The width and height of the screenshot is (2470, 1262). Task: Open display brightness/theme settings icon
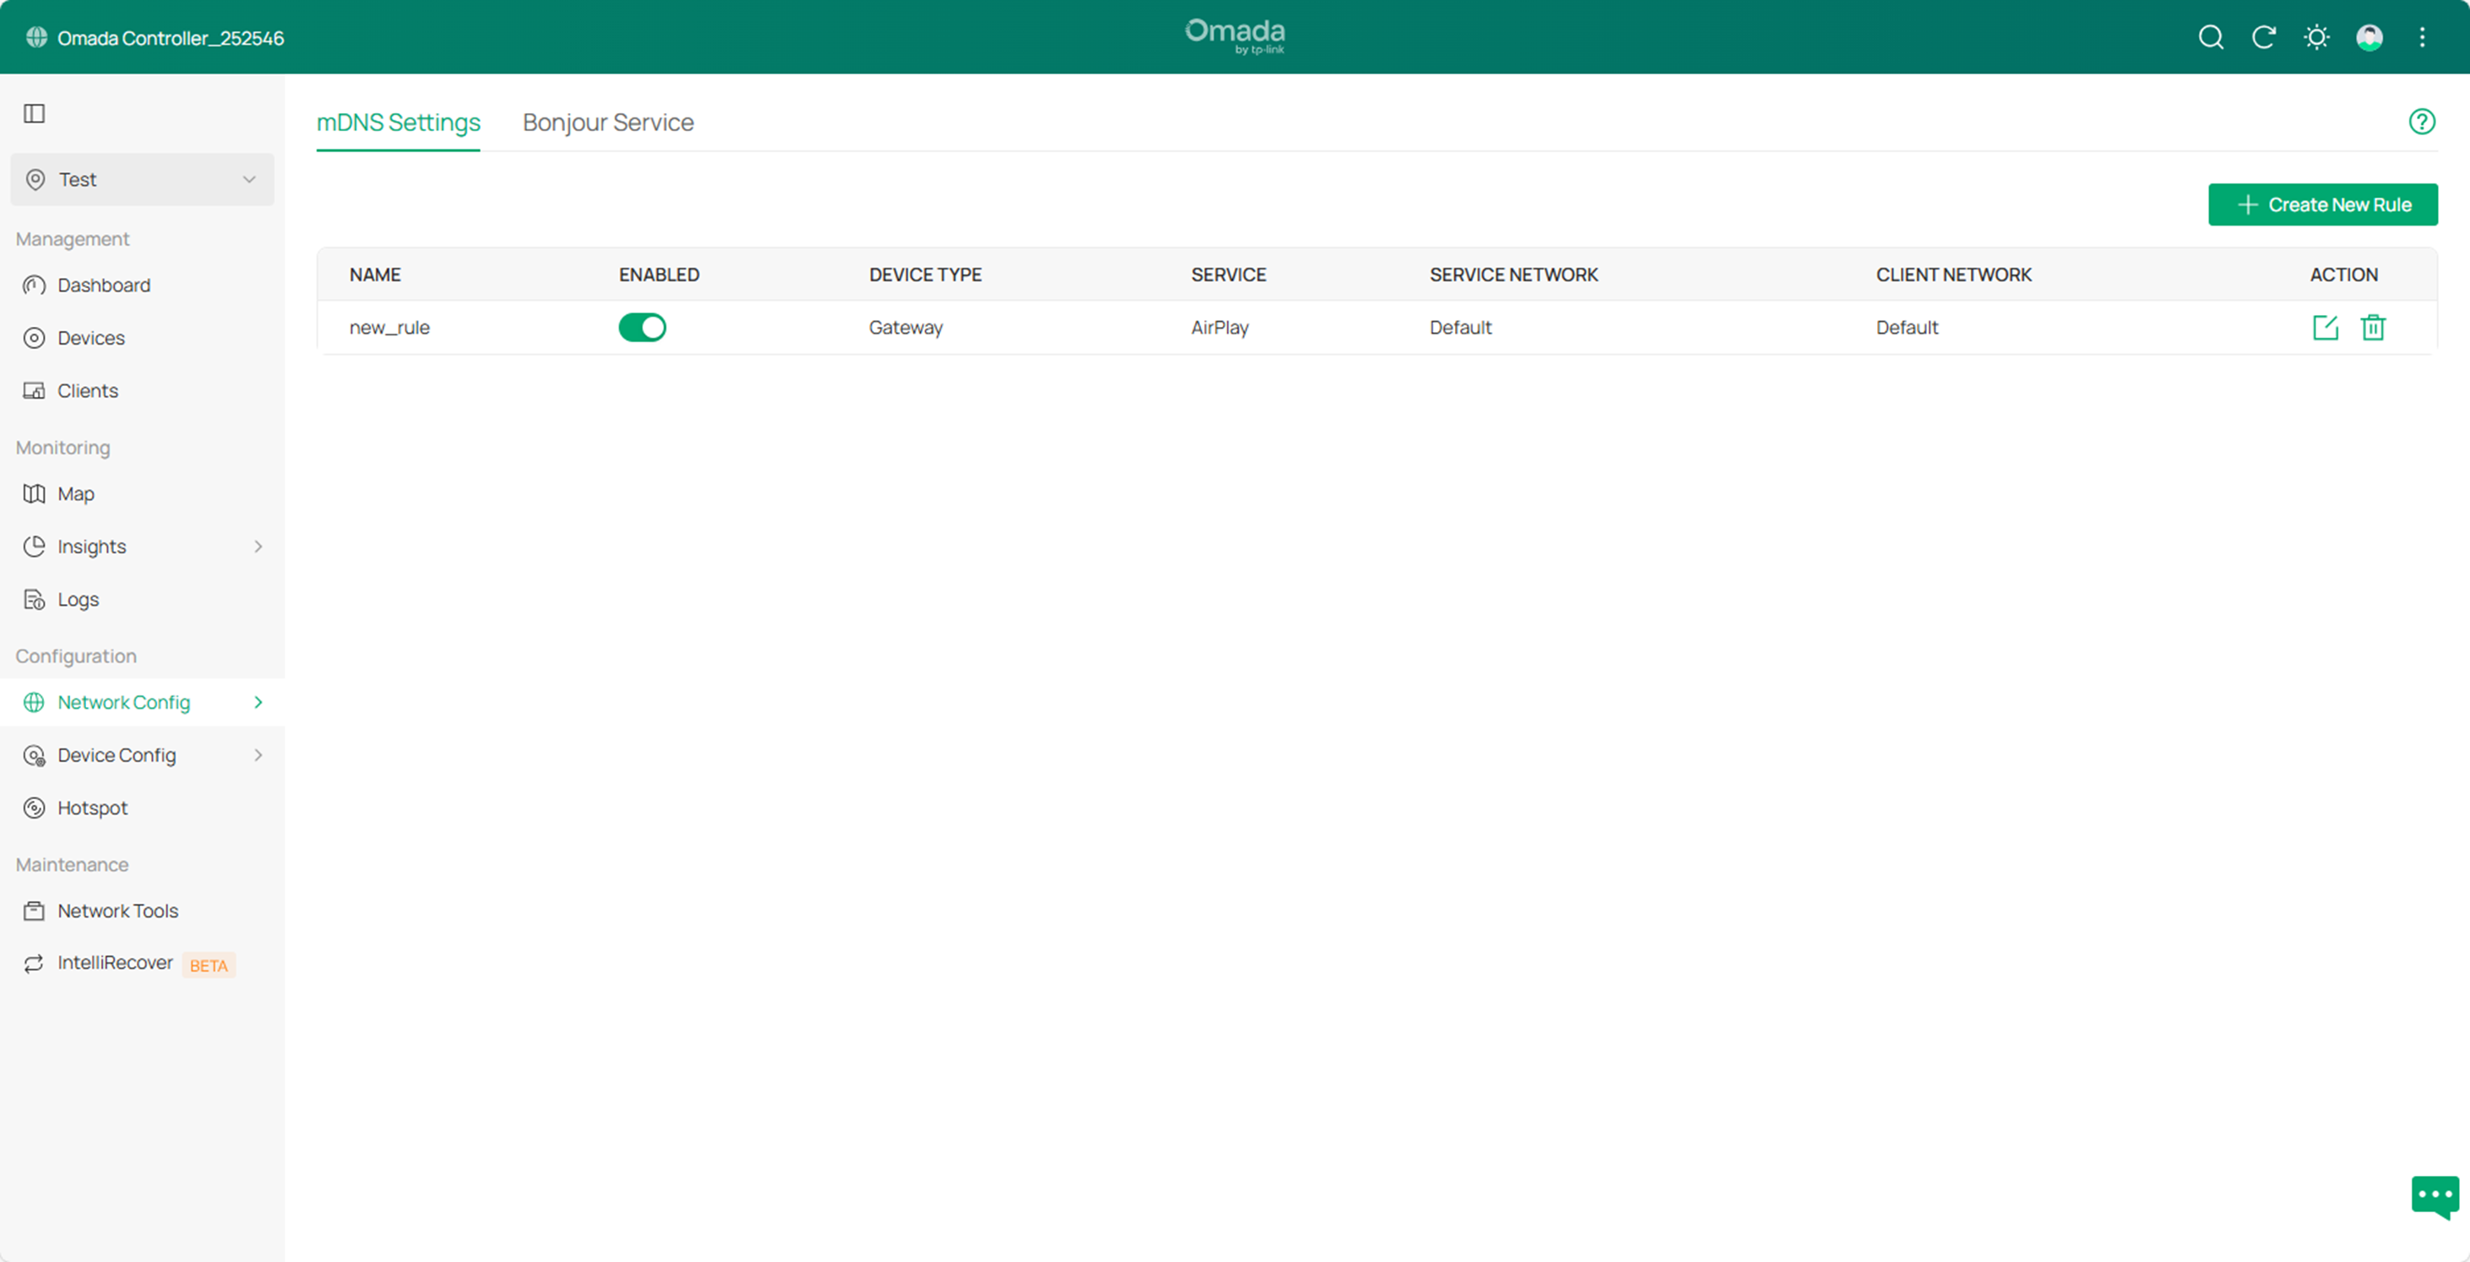coord(2316,37)
